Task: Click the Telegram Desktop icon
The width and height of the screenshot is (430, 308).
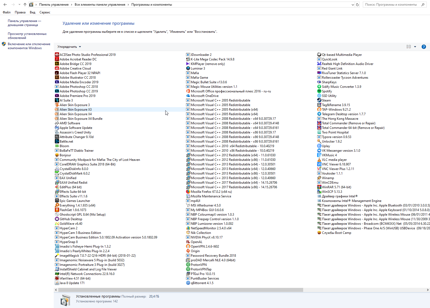Action: 319,114
